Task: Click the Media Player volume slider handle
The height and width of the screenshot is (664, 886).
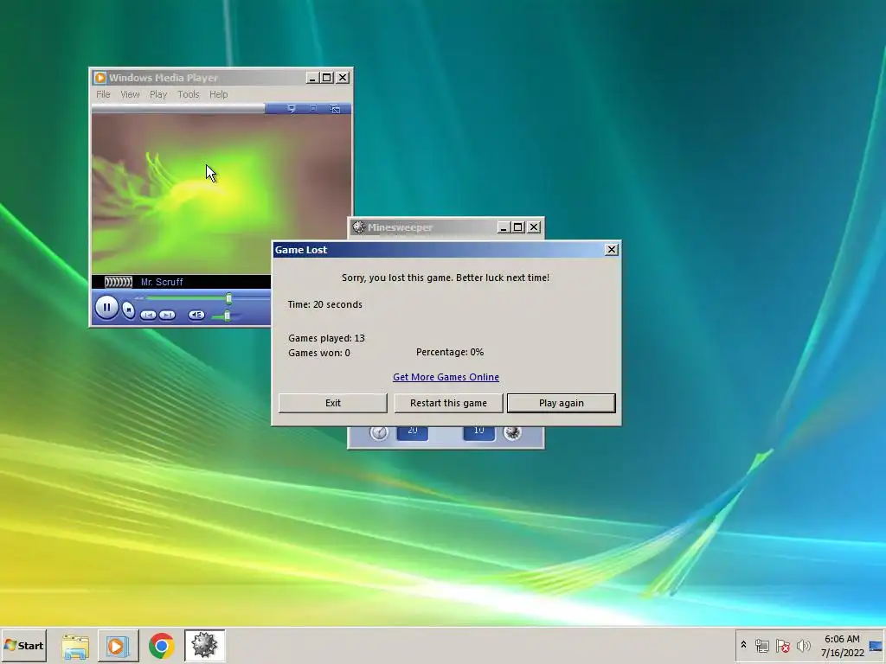Action: point(228,316)
